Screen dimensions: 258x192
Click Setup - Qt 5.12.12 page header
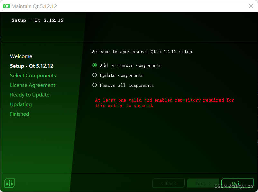click(38, 20)
